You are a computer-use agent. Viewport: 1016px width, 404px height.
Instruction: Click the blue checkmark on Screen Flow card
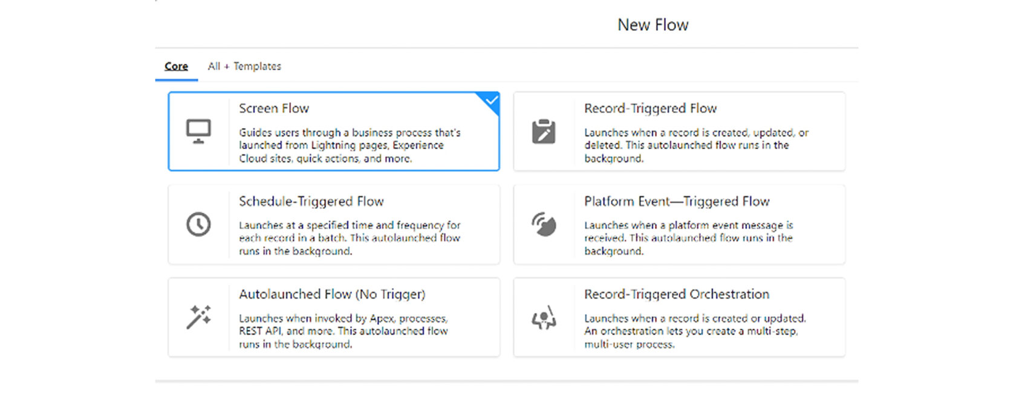(x=492, y=100)
